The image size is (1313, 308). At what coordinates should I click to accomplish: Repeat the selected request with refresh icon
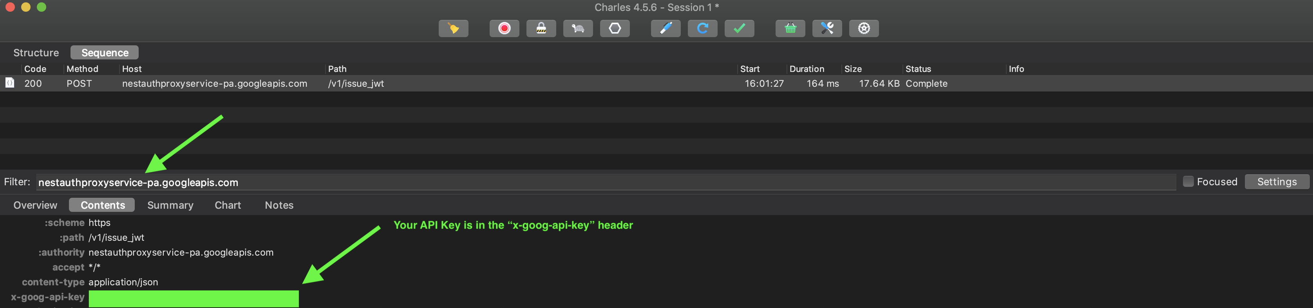point(702,29)
